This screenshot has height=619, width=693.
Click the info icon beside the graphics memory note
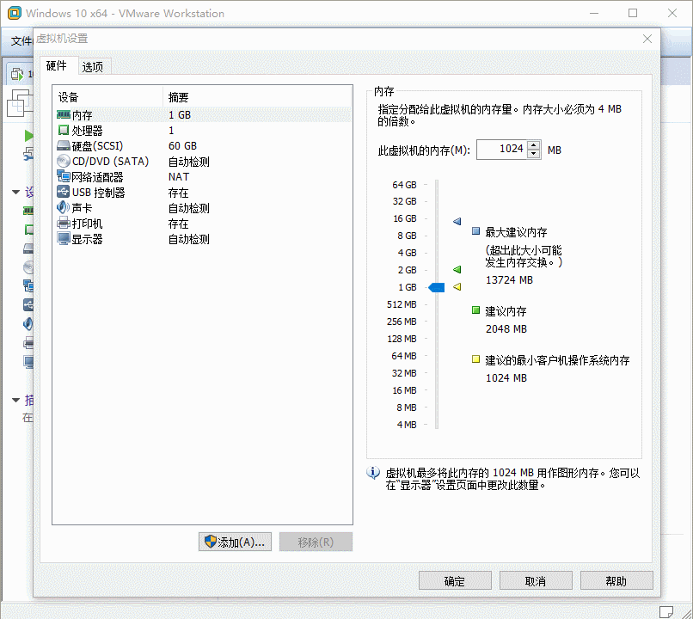(x=373, y=473)
